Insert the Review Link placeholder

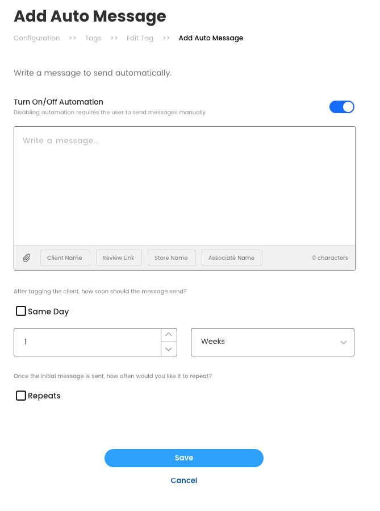pos(118,258)
